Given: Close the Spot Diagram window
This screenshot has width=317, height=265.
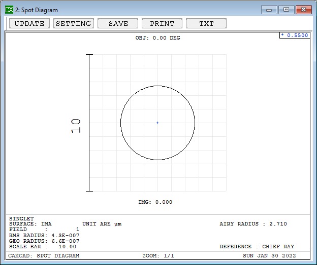Looking at the screenshot, I should (303, 10).
